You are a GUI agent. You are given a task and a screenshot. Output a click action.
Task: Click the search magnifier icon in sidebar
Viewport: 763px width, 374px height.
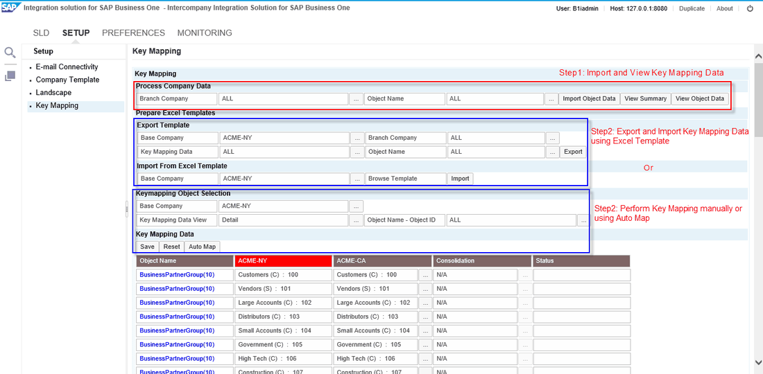point(10,53)
